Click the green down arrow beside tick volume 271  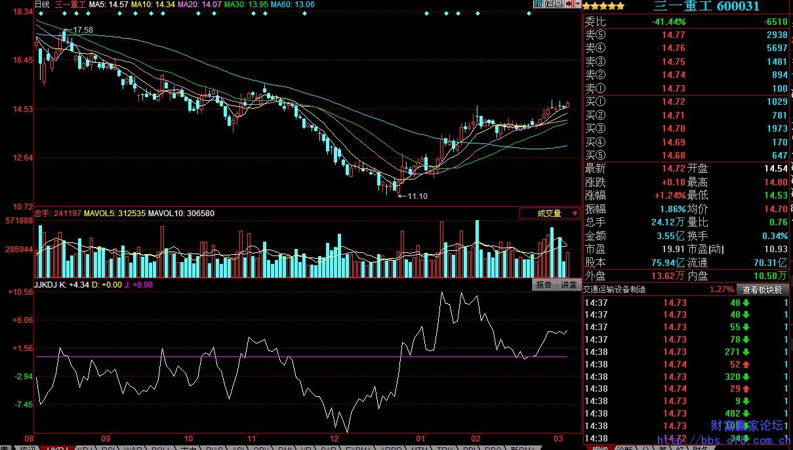pyautogui.click(x=746, y=352)
